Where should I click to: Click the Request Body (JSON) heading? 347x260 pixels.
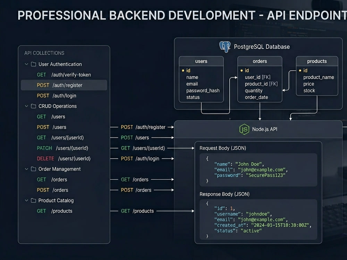(223, 148)
